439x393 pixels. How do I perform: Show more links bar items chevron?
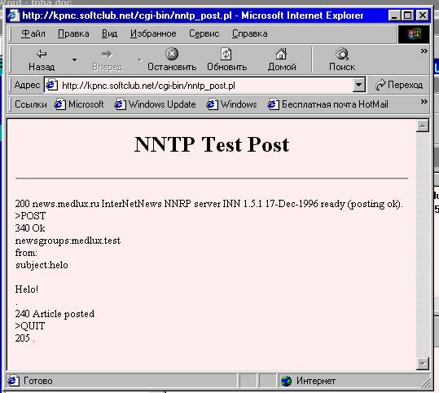(x=424, y=101)
